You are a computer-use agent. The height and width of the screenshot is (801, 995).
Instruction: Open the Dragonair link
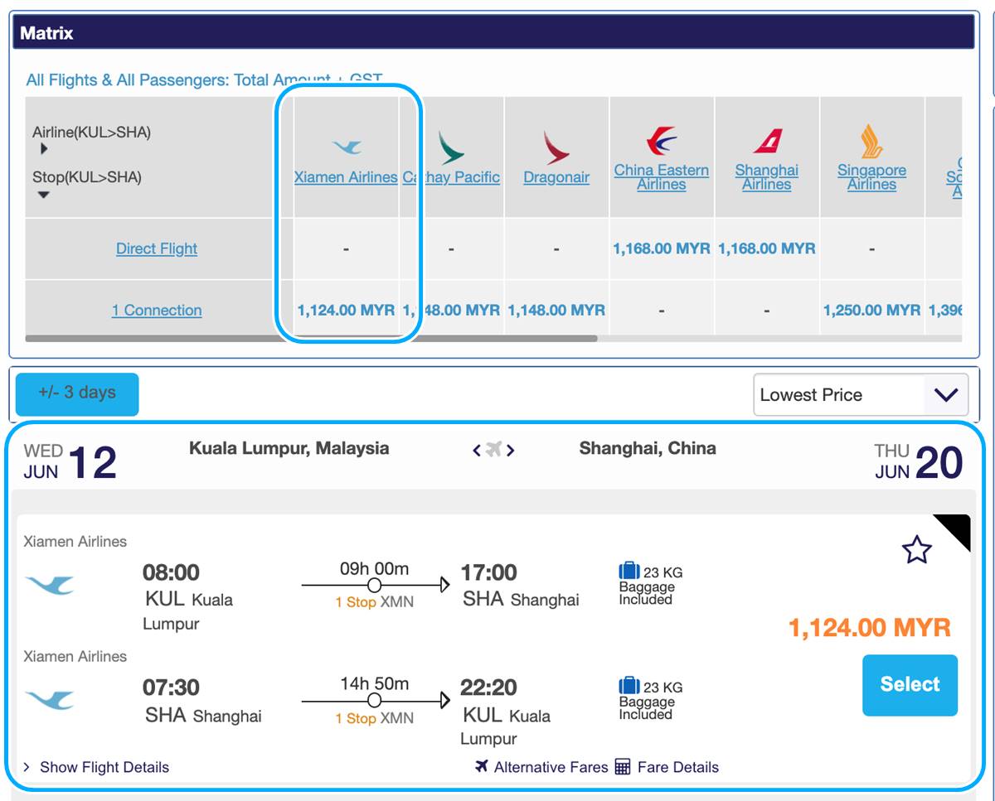coord(556,177)
